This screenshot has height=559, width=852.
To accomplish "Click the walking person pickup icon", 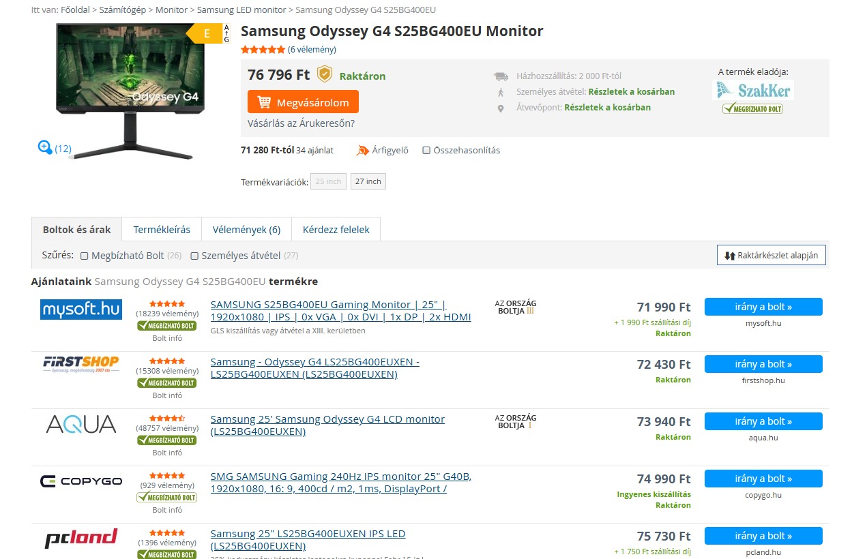I will [x=501, y=92].
